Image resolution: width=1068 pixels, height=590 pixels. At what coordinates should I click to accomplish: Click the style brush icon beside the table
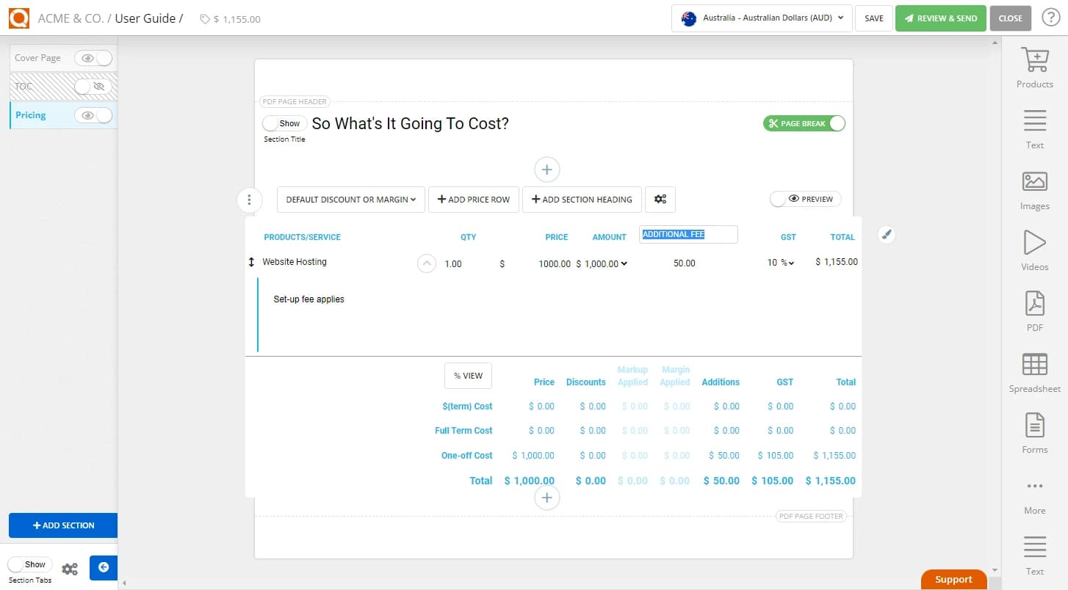pyautogui.click(x=887, y=234)
